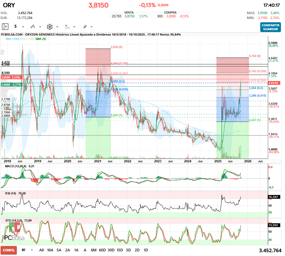Choose the 5A time range
Screen dimensions: 285x256
tap(59, 250)
